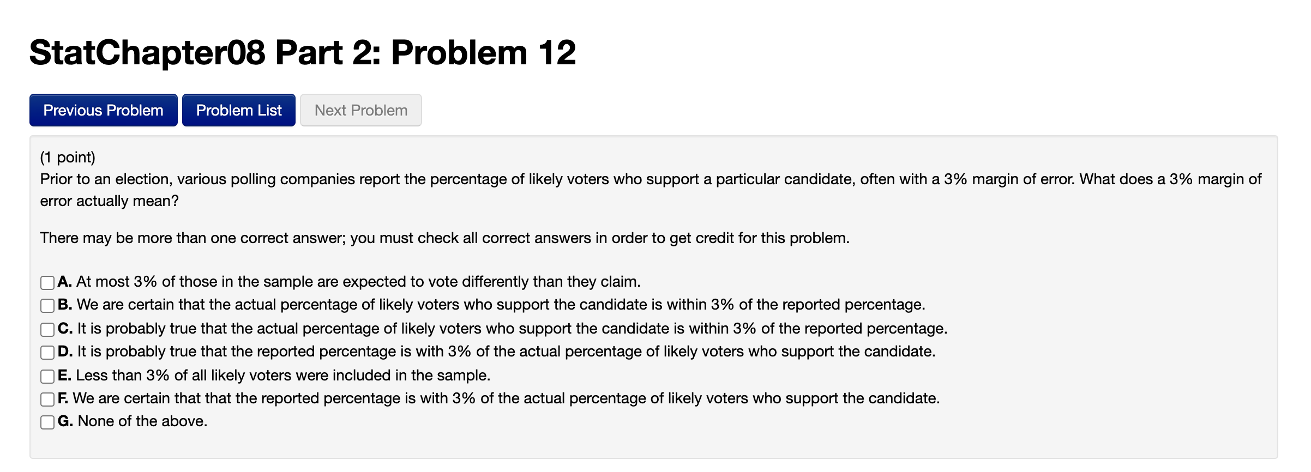This screenshot has height=472, width=1311.
Task: Check option G, None of the above
Action: click(46, 421)
